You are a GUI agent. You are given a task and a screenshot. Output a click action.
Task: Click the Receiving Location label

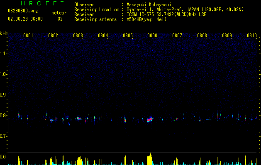point(97,9)
